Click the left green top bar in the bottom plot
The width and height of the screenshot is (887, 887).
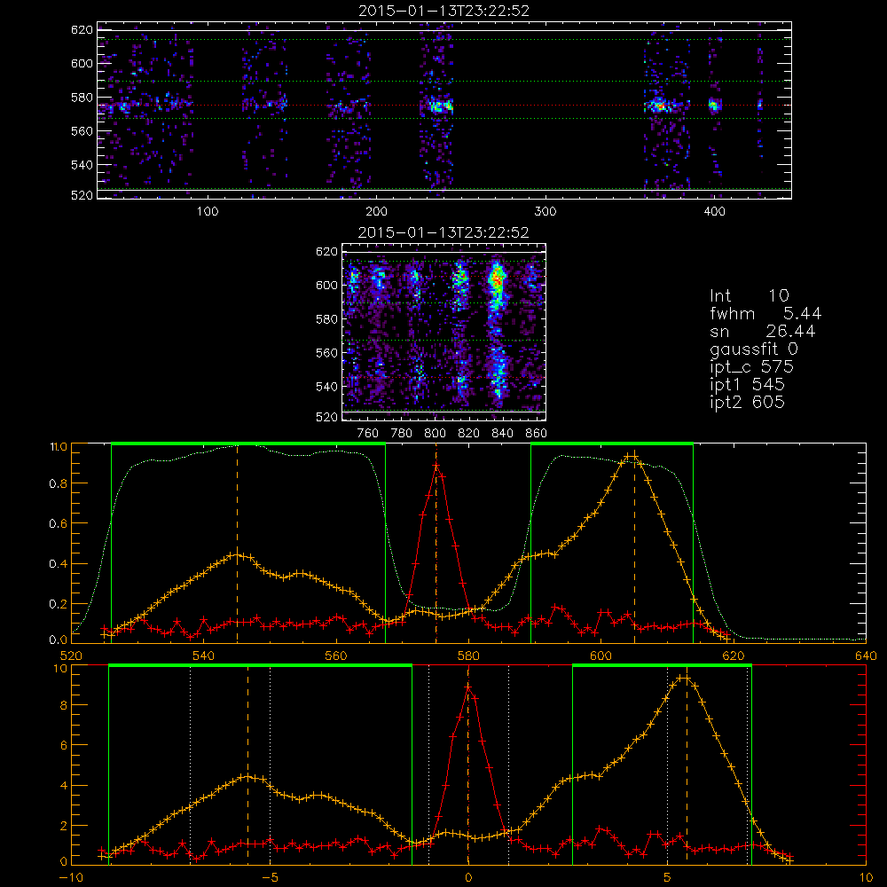[x=260, y=666]
